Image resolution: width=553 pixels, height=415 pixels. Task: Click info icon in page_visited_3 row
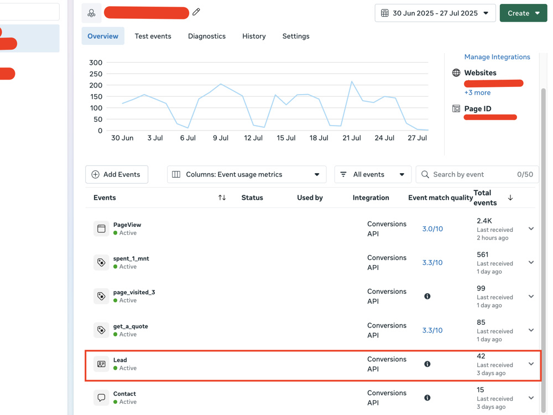coord(427,297)
